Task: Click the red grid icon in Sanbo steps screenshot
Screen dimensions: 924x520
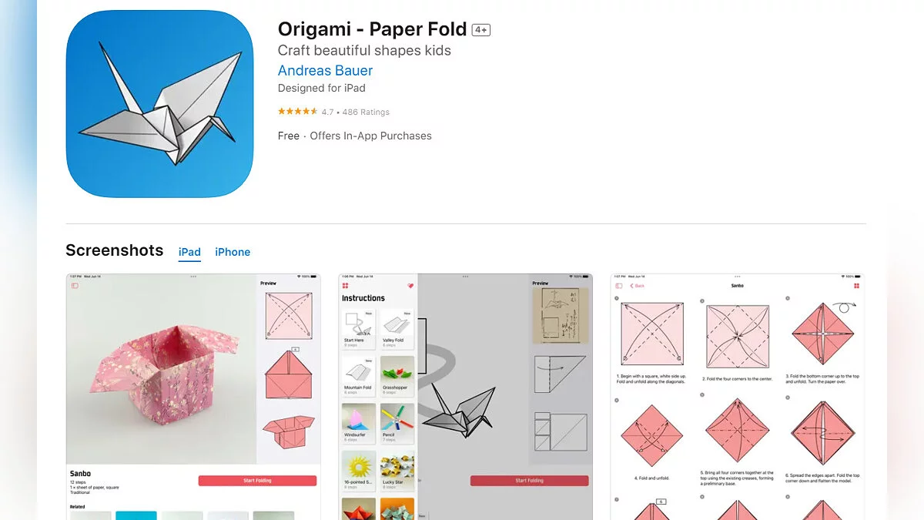Action: click(x=856, y=286)
